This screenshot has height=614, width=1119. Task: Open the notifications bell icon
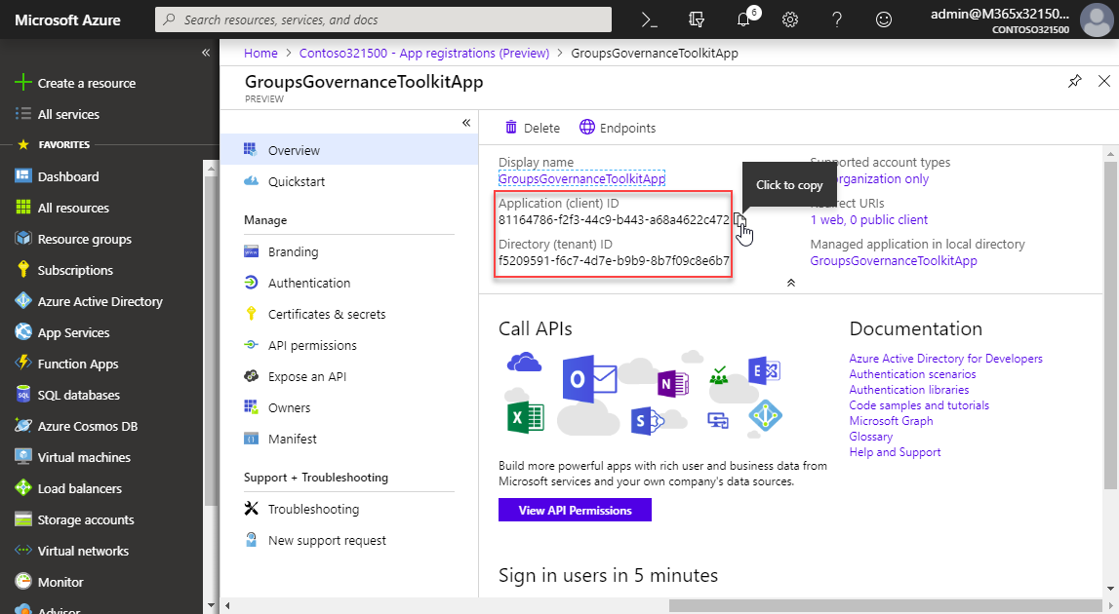744,19
